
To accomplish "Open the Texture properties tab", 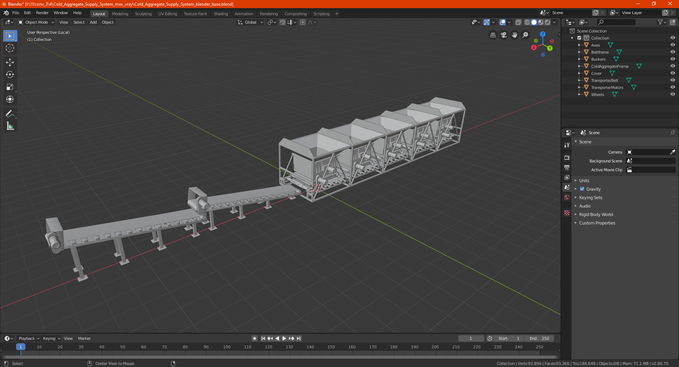I will tap(567, 213).
